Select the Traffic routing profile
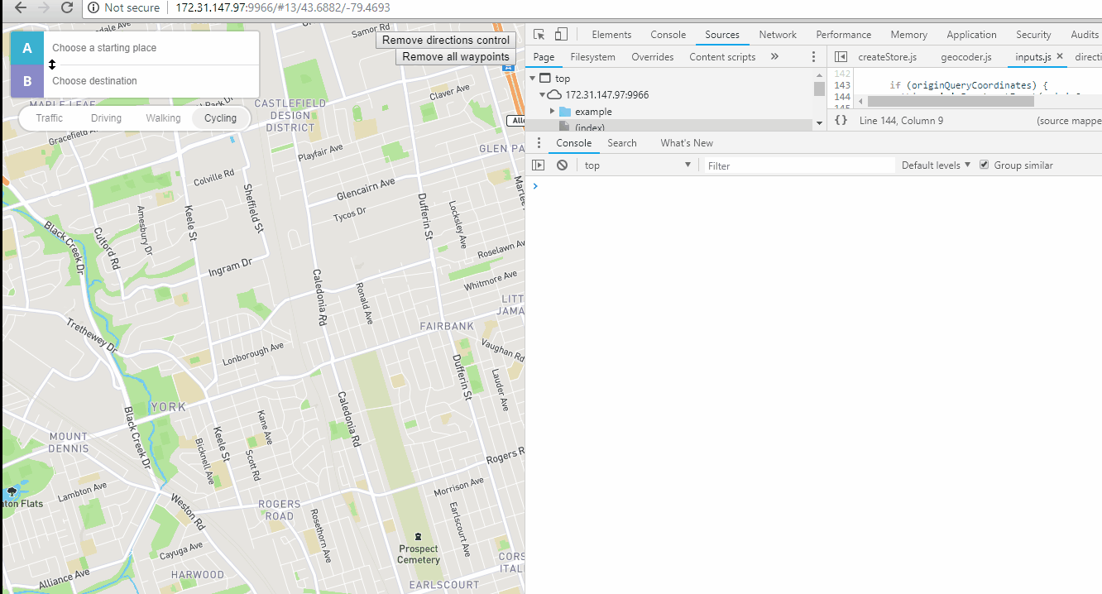1102x594 pixels. (x=50, y=118)
